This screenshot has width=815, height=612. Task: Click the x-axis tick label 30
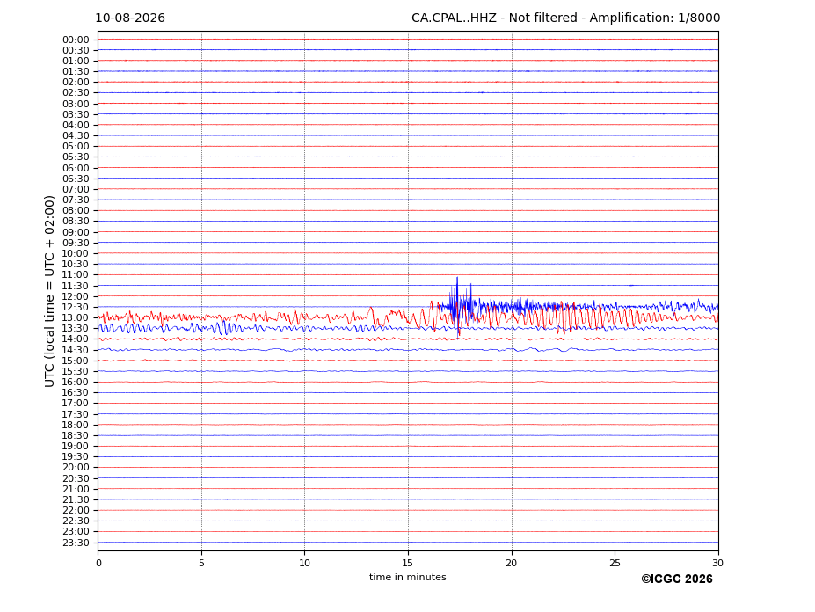(717, 563)
